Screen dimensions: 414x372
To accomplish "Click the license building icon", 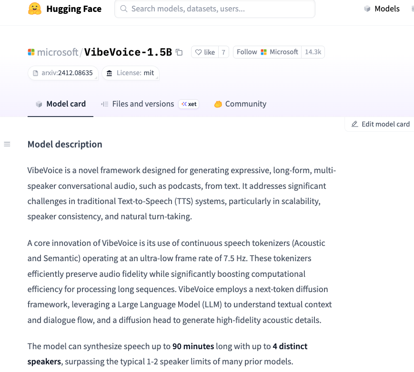I will pyautogui.click(x=109, y=73).
